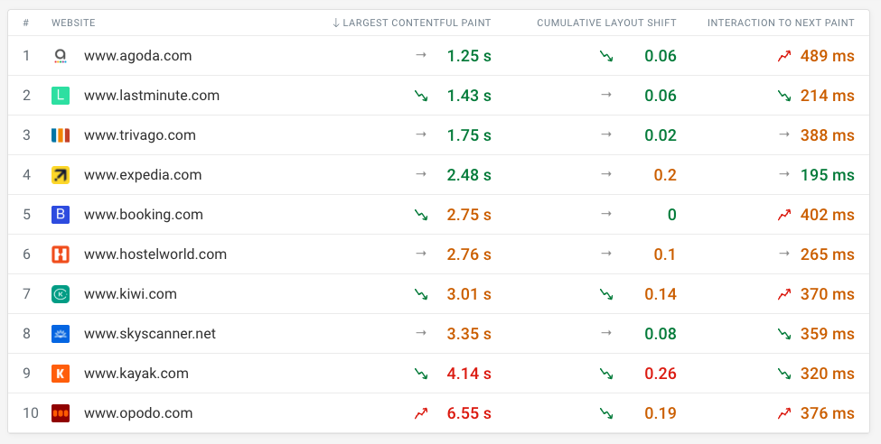881x444 pixels.
Task: Click the 0.1 layout shift value
Action: pyautogui.click(x=665, y=254)
